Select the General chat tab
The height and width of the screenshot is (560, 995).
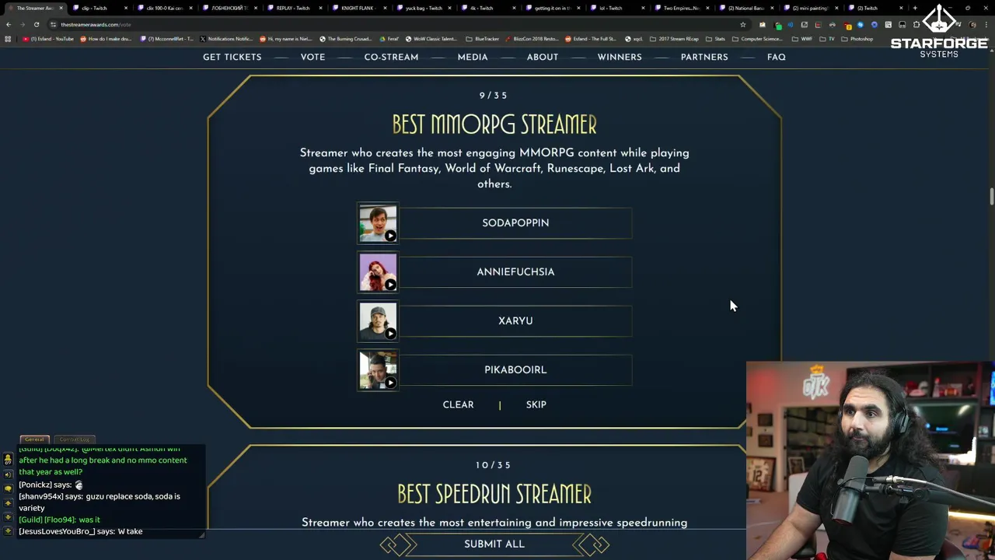(34, 439)
